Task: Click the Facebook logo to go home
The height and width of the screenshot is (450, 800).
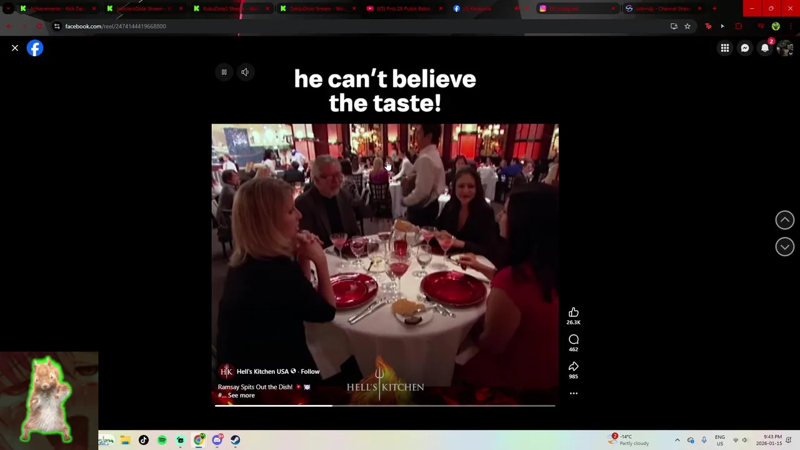Action: pyautogui.click(x=35, y=48)
